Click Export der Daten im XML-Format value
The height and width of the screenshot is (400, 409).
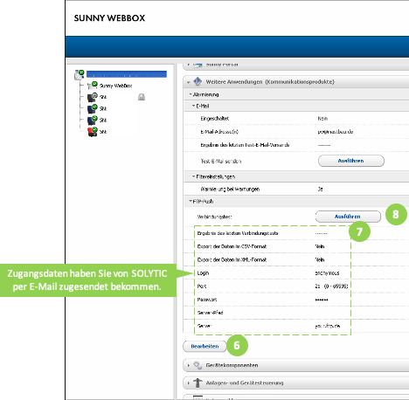point(320,259)
